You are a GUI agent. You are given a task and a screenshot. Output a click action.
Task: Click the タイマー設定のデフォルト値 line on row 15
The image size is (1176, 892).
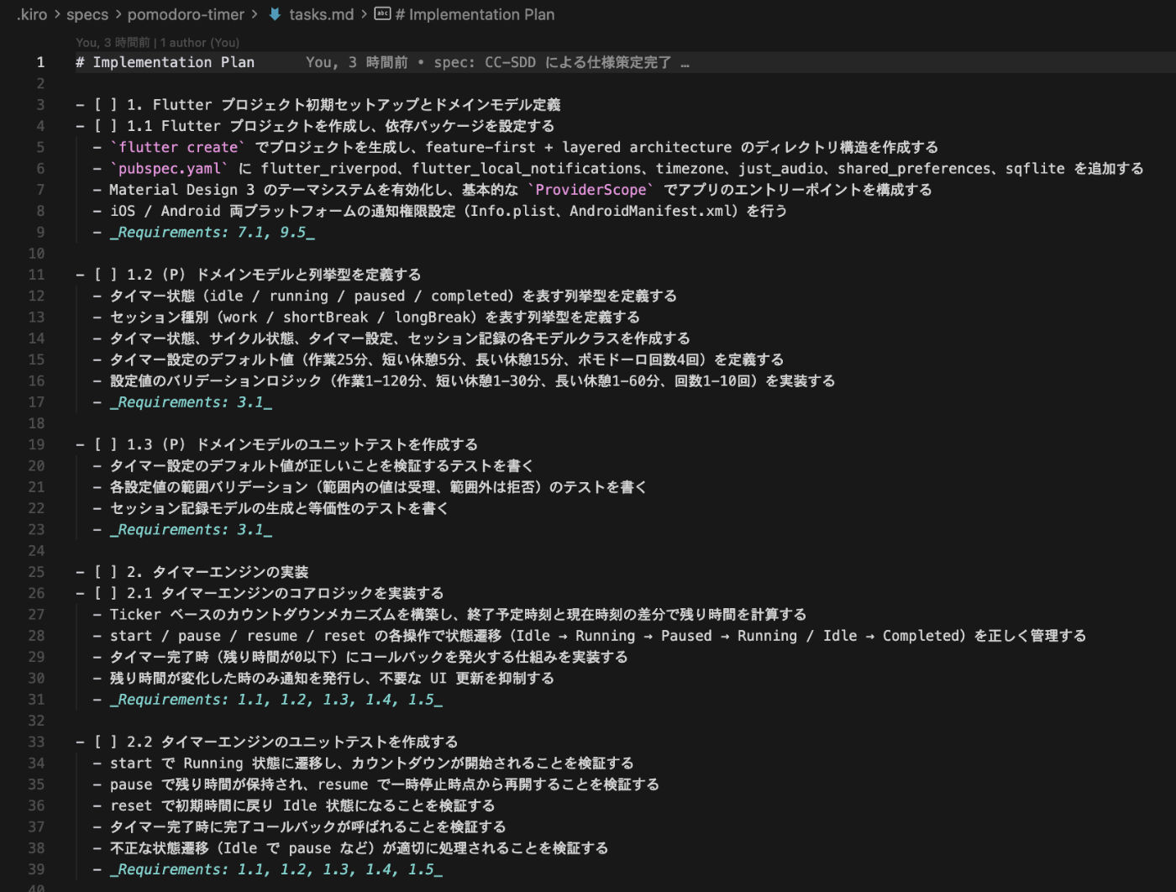pyautogui.click(x=438, y=359)
